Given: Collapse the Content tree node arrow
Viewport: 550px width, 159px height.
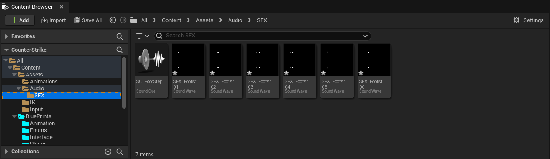Looking at the screenshot, I should tap(10, 68).
